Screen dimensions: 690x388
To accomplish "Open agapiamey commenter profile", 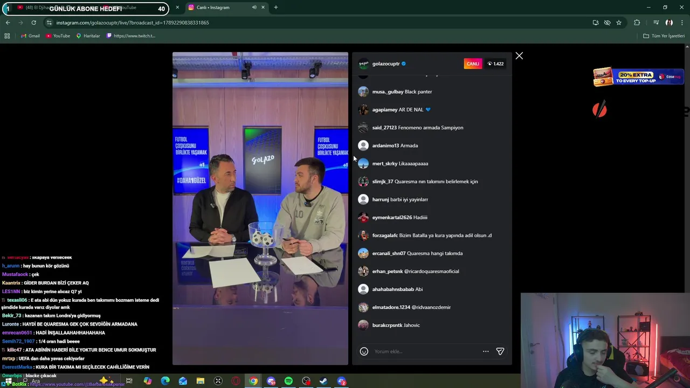I will coord(385,109).
